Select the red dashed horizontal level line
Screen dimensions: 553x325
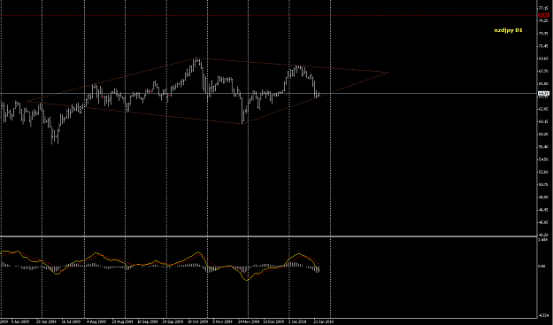(269, 15)
